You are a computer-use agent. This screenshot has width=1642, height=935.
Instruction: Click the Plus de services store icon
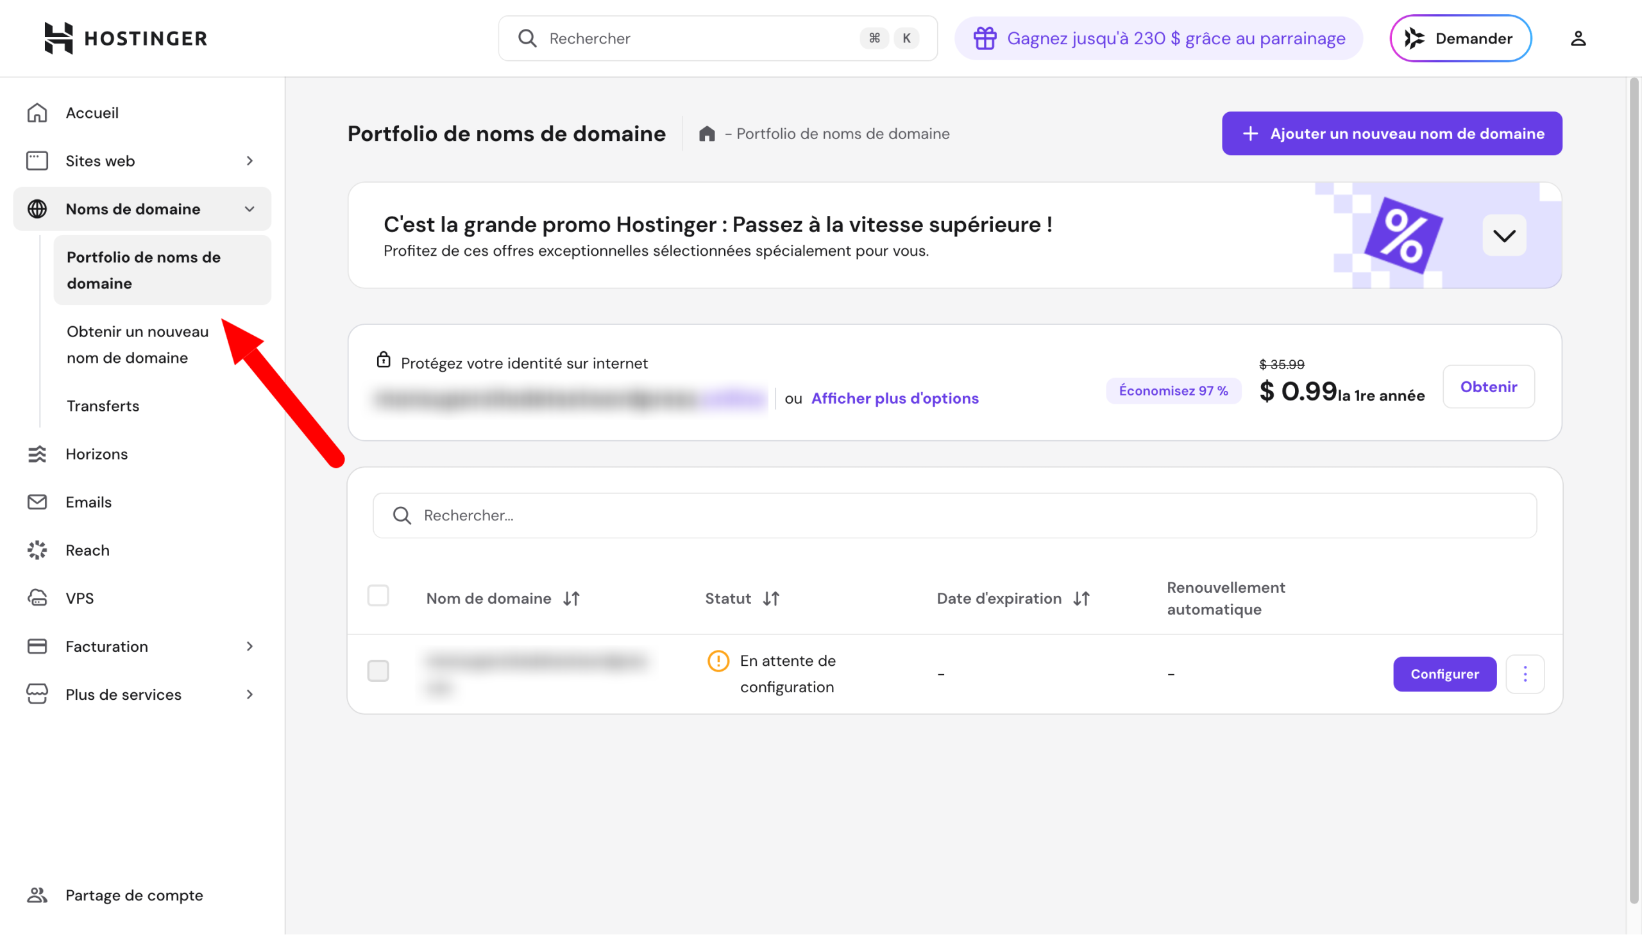click(37, 695)
